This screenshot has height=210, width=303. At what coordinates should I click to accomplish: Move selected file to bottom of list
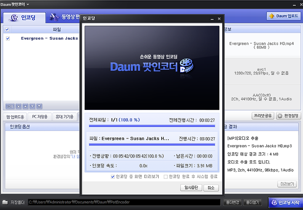[39, 106]
